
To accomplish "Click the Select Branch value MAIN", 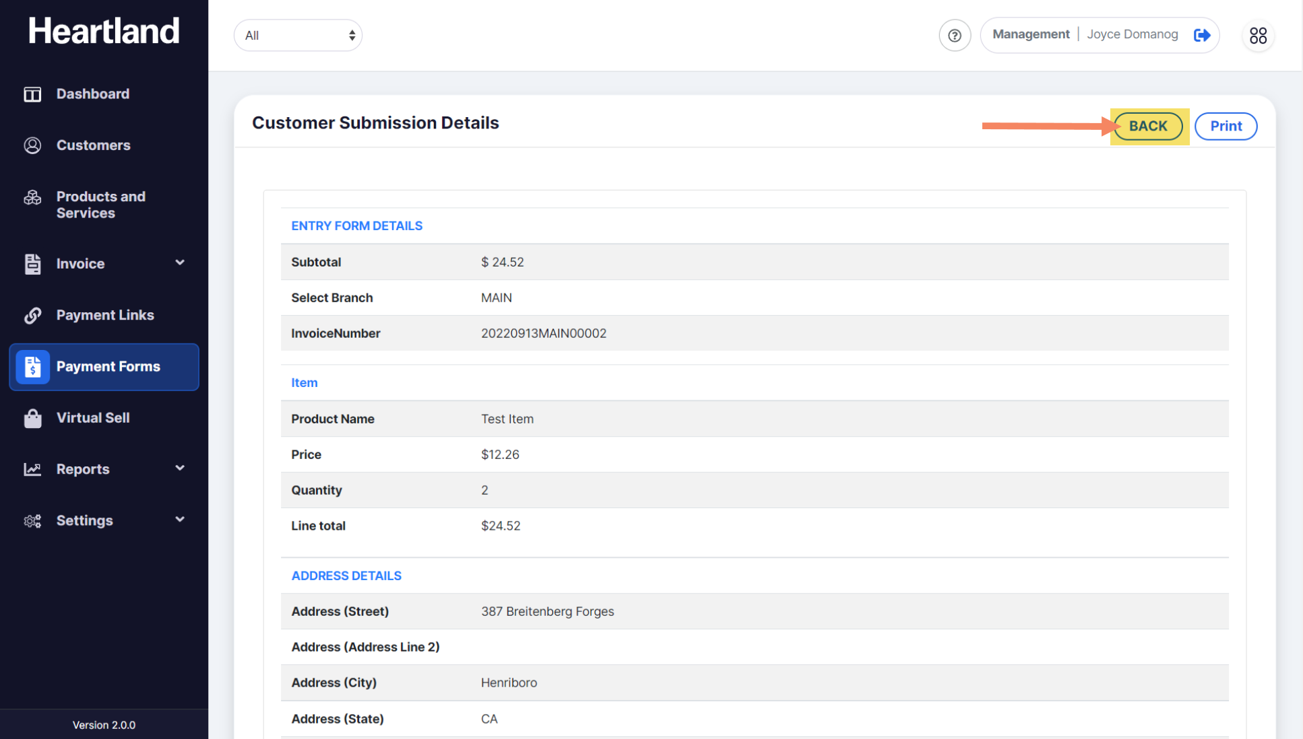I will 497,297.
